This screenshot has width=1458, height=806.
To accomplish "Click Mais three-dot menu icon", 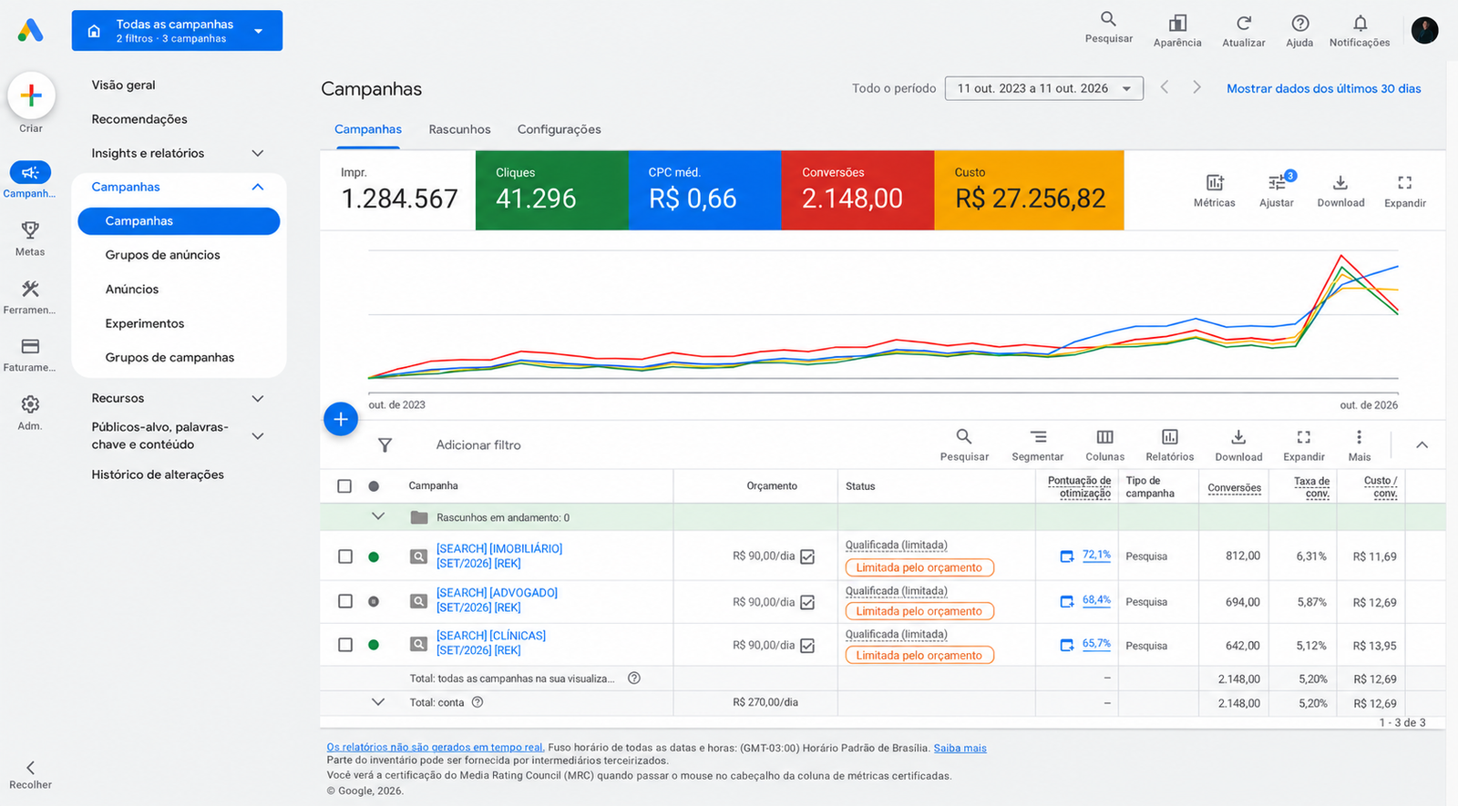I will [1359, 437].
